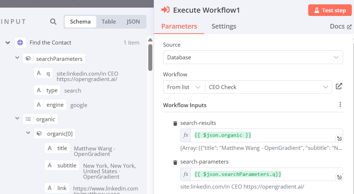This screenshot has height=194, width=354.
Task: Select the Parameters tab
Action: pos(179,26)
